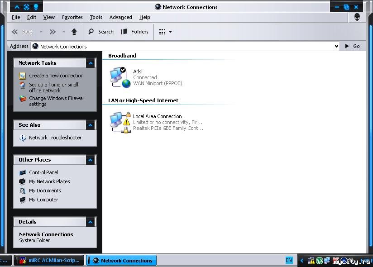Click the Control Panel icon
Image resolution: width=373 pixels, height=267 pixels.
coord(23,172)
